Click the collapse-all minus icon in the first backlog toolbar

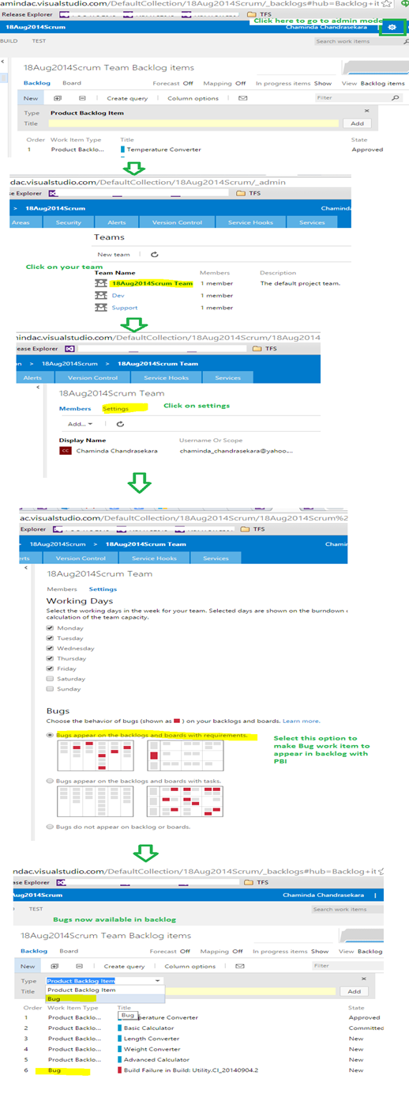point(82,98)
